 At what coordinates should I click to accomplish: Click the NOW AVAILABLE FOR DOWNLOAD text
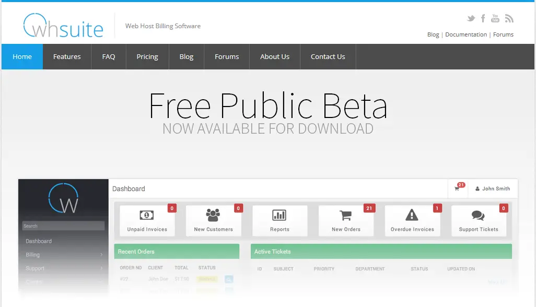point(268,129)
